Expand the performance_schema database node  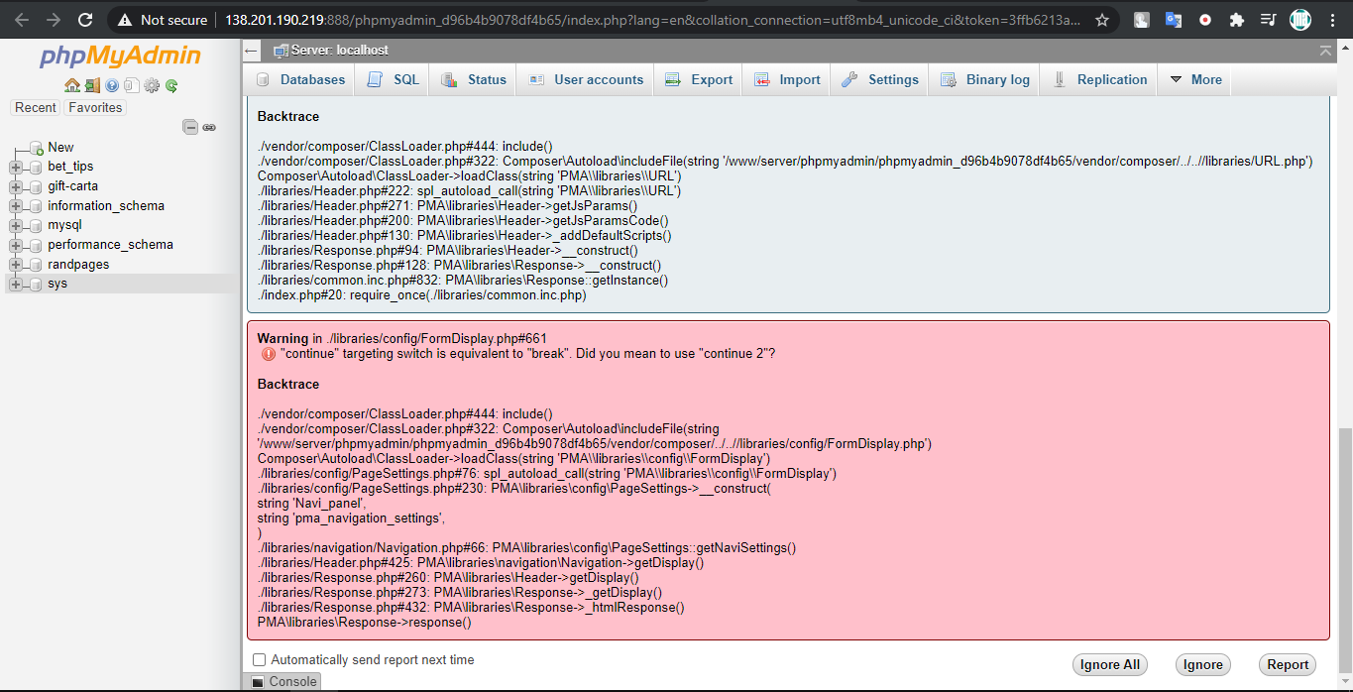pyautogui.click(x=16, y=245)
